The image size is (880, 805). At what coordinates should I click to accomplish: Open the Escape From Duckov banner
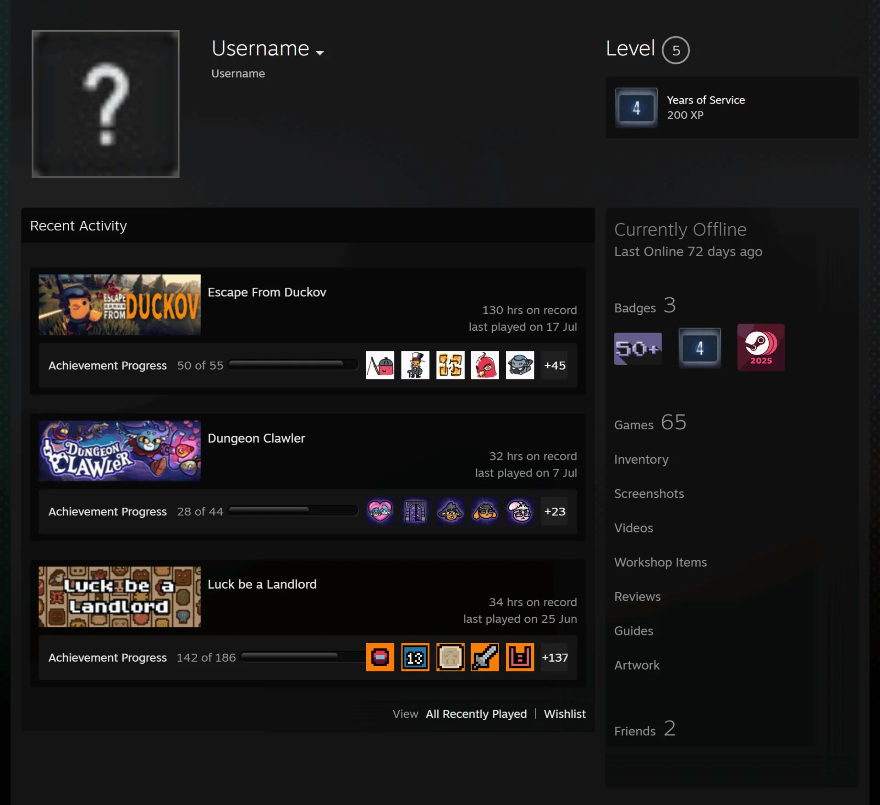pyautogui.click(x=120, y=305)
